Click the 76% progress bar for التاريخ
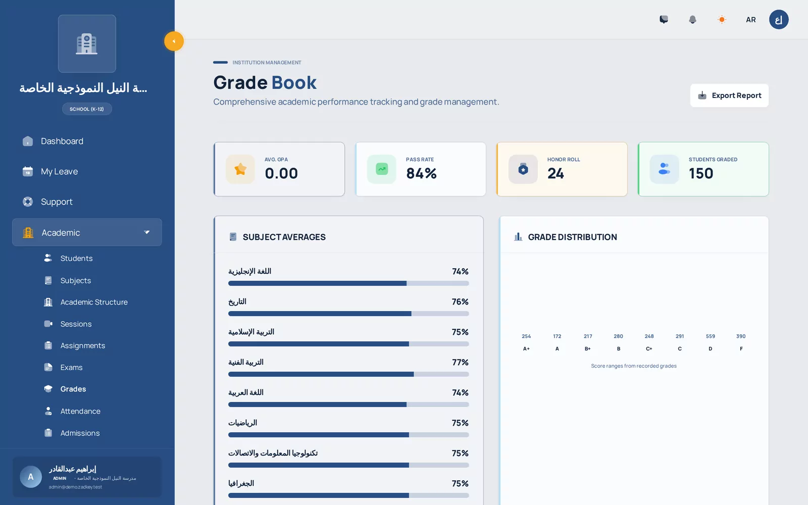This screenshot has width=808, height=505. pyautogui.click(x=348, y=314)
